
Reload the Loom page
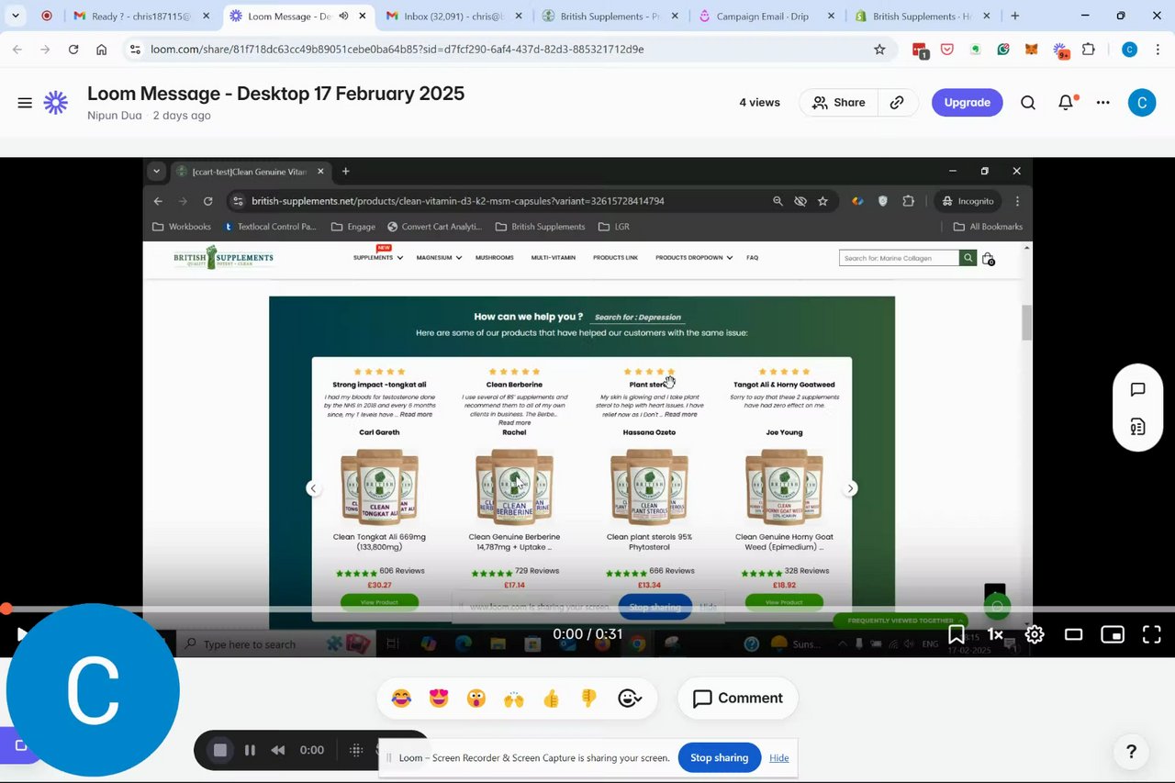(73, 50)
